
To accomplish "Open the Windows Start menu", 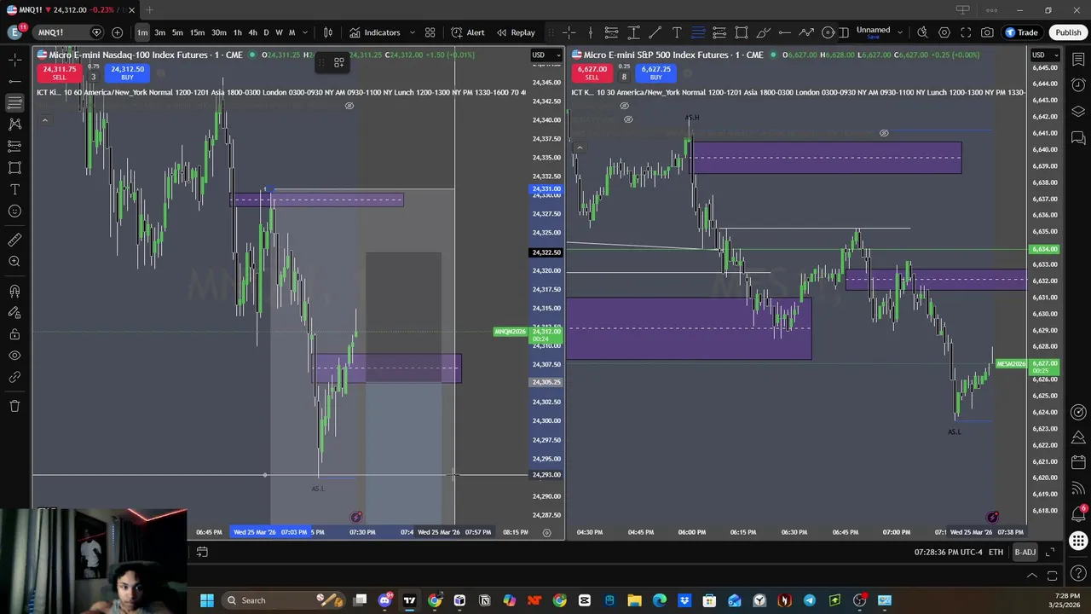I will (206, 600).
